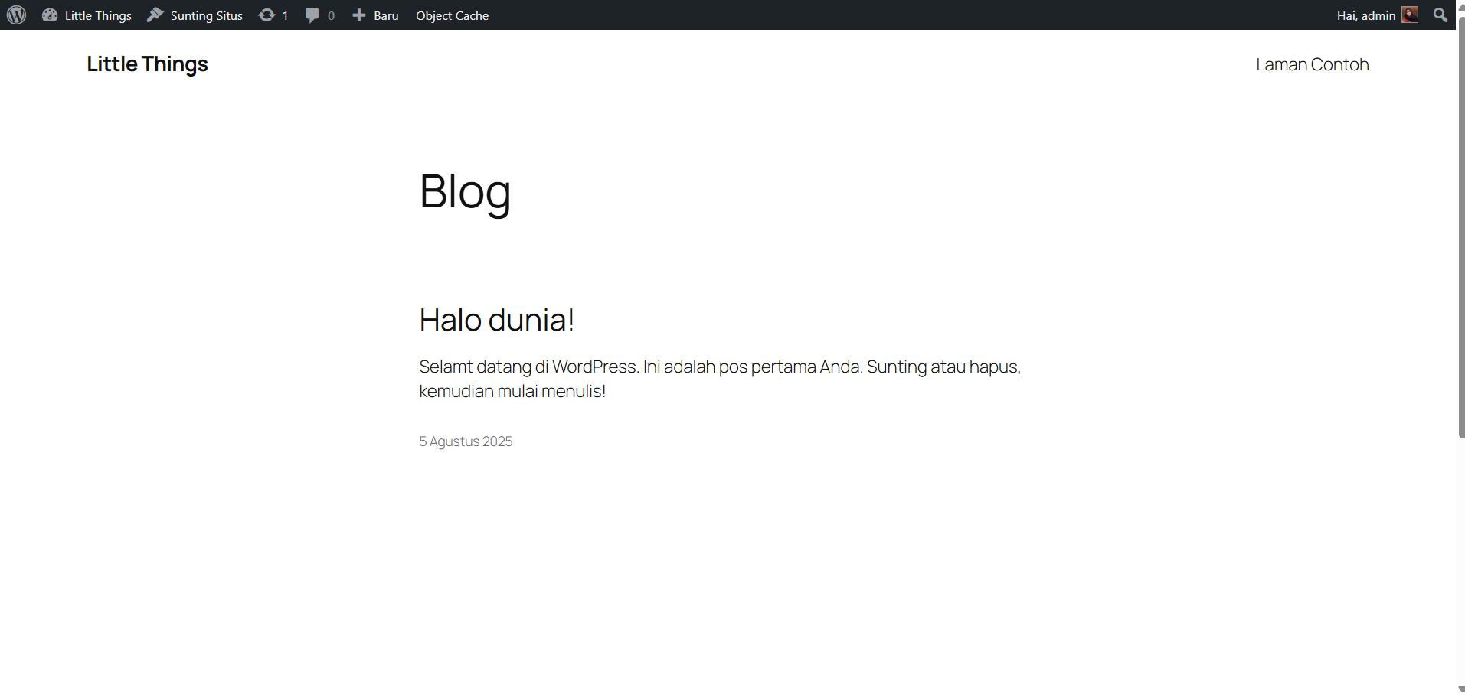
Task: Click Little Things text in the admin bar
Action: [98, 15]
